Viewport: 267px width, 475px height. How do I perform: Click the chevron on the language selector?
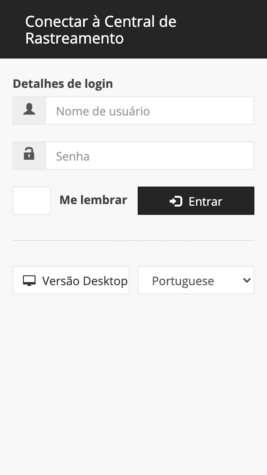(x=246, y=280)
